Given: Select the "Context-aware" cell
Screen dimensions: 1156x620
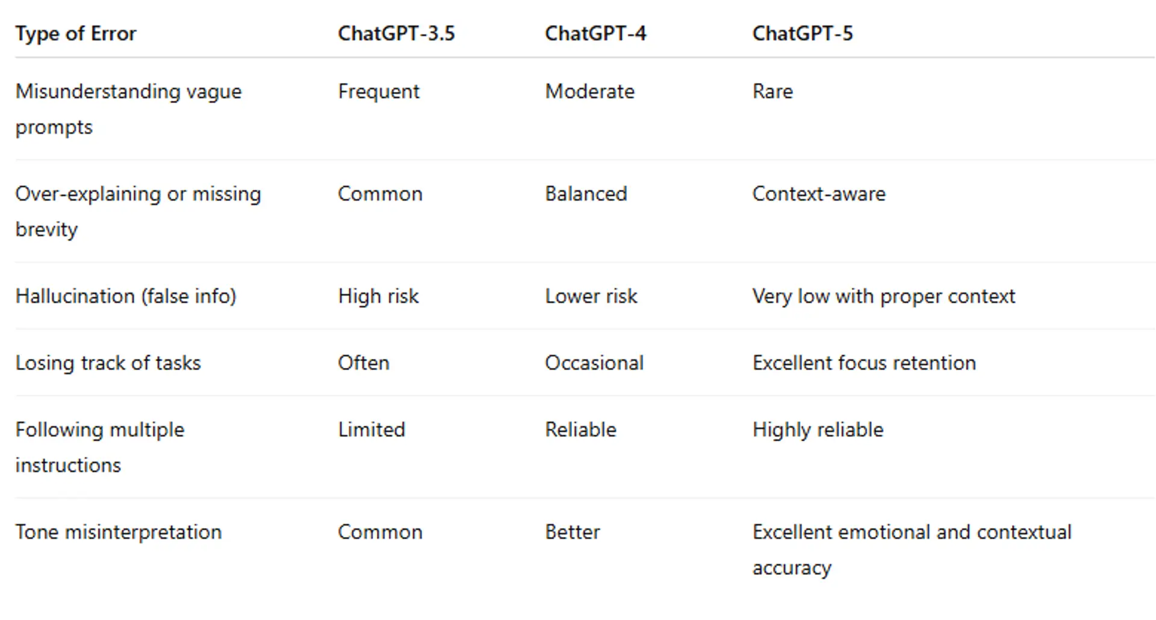Looking at the screenshot, I should tap(819, 194).
